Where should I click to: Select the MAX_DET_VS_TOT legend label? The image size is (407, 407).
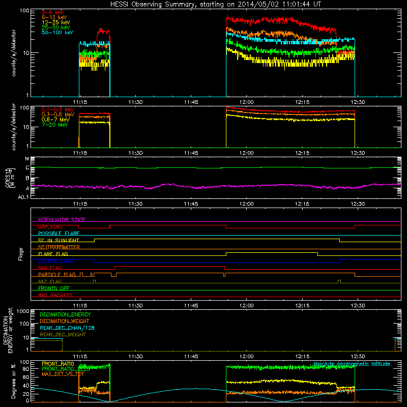point(63,374)
